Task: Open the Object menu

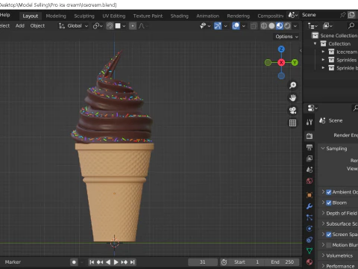Action: (x=37, y=25)
